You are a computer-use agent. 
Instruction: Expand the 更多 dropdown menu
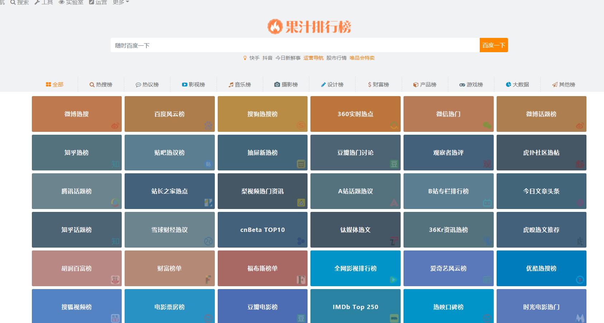tap(121, 2)
